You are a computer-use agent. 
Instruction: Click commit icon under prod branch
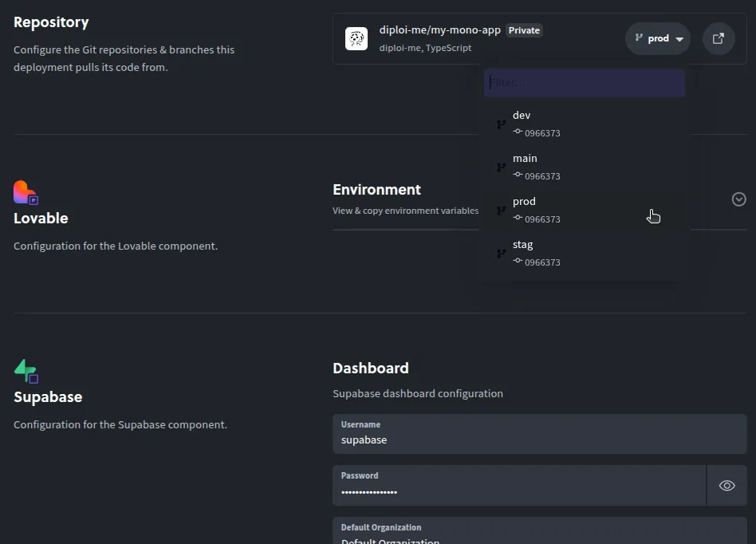pyautogui.click(x=518, y=219)
